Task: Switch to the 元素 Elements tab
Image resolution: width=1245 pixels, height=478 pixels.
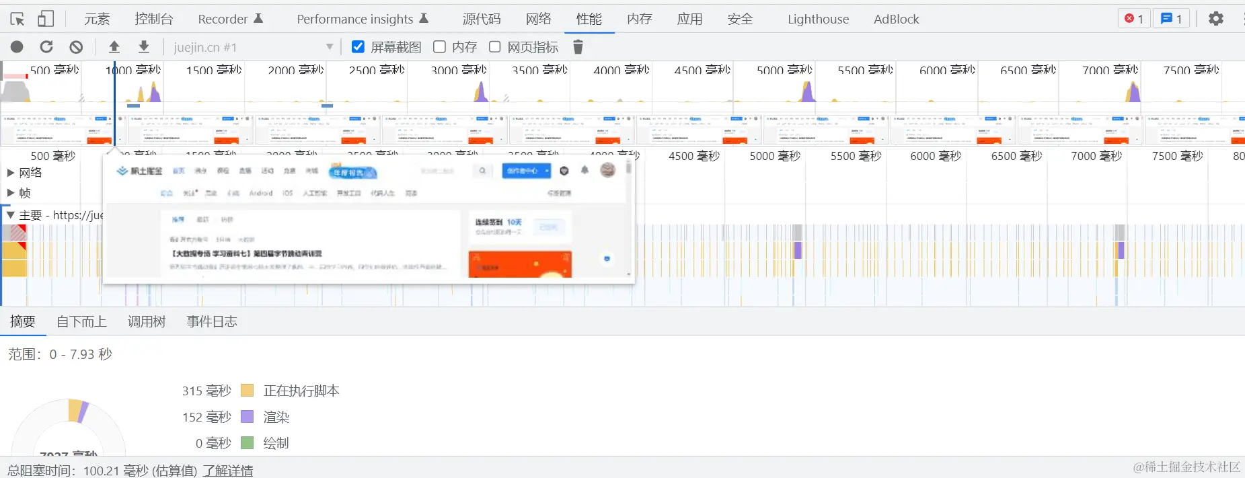Action: 97,19
